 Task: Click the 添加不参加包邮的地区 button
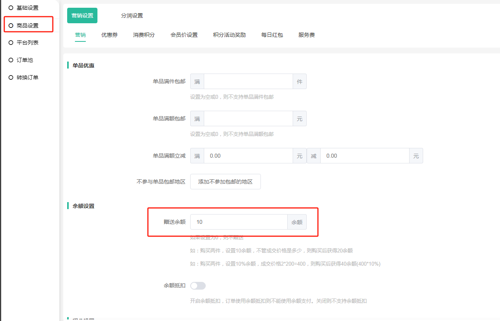[x=226, y=182]
